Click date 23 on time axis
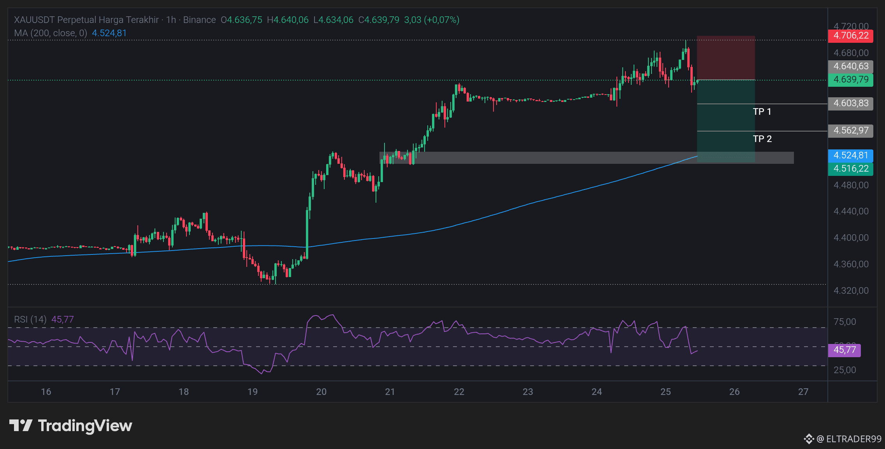The image size is (885, 449). click(x=528, y=392)
